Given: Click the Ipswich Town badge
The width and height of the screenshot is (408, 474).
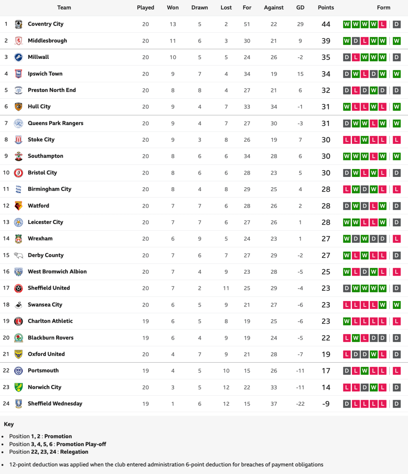Looking at the screenshot, I should (x=18, y=74).
